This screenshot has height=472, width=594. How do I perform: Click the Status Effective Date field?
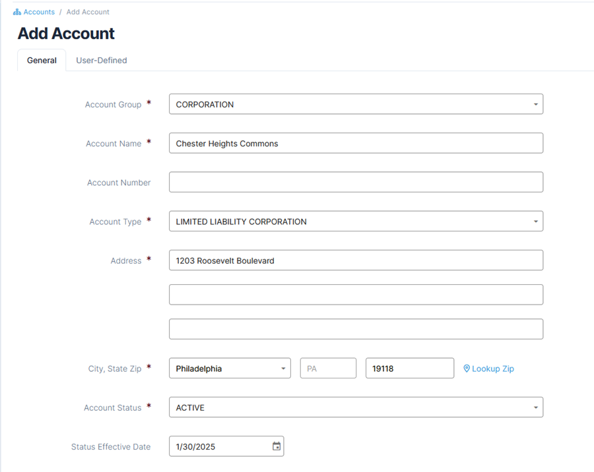226,446
